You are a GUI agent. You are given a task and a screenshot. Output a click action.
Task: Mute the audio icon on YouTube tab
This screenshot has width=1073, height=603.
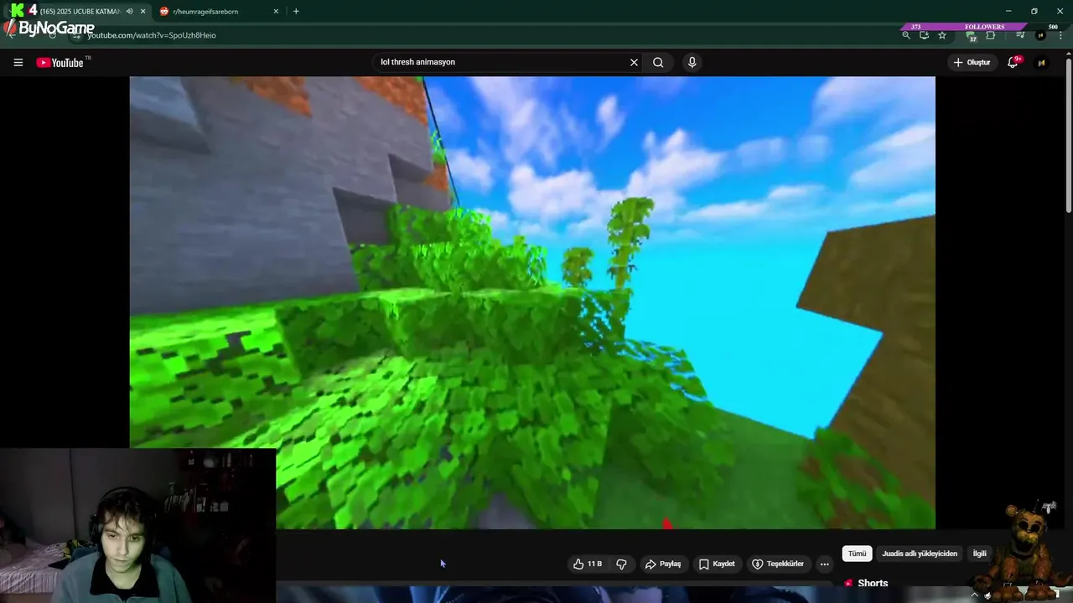click(129, 12)
